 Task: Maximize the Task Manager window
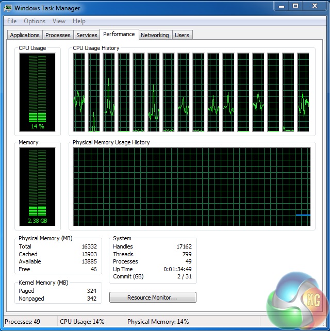tap(295, 6)
